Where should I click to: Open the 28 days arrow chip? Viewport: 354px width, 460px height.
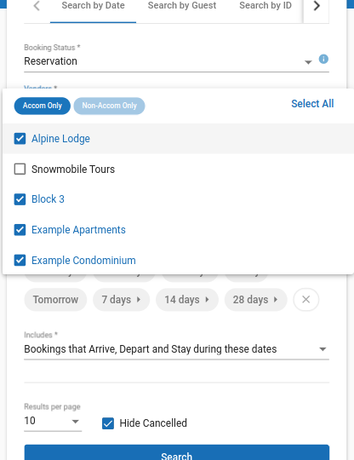pyautogui.click(x=255, y=300)
